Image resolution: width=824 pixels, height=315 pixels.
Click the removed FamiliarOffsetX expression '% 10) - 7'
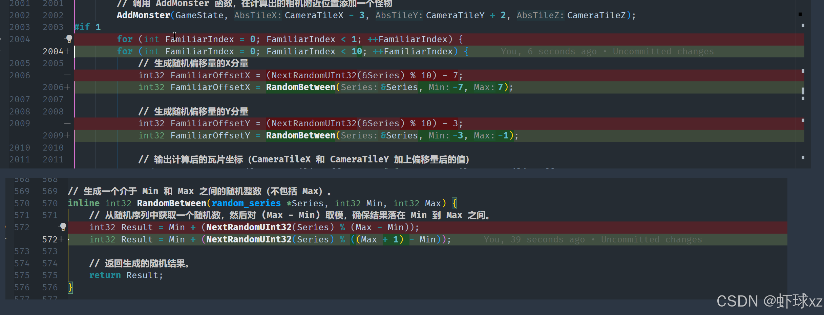click(x=434, y=75)
